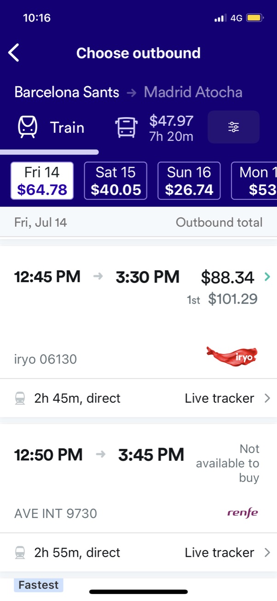Choose the 1st class $101.29 fare
Screen dimensions: 277x601
click(x=222, y=299)
